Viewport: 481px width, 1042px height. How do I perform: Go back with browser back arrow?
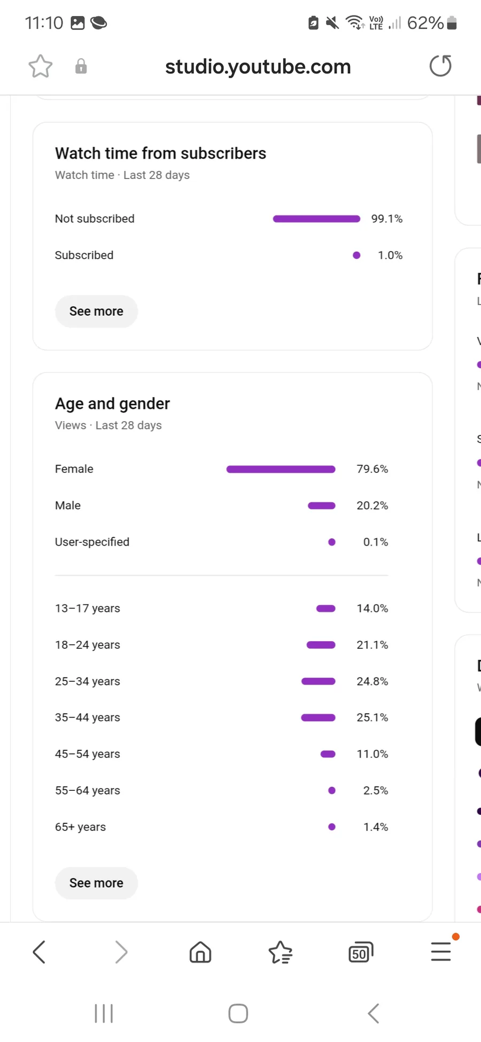click(x=39, y=952)
